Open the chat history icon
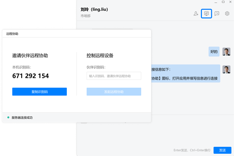The height and width of the screenshot is (156, 234). [217, 14]
